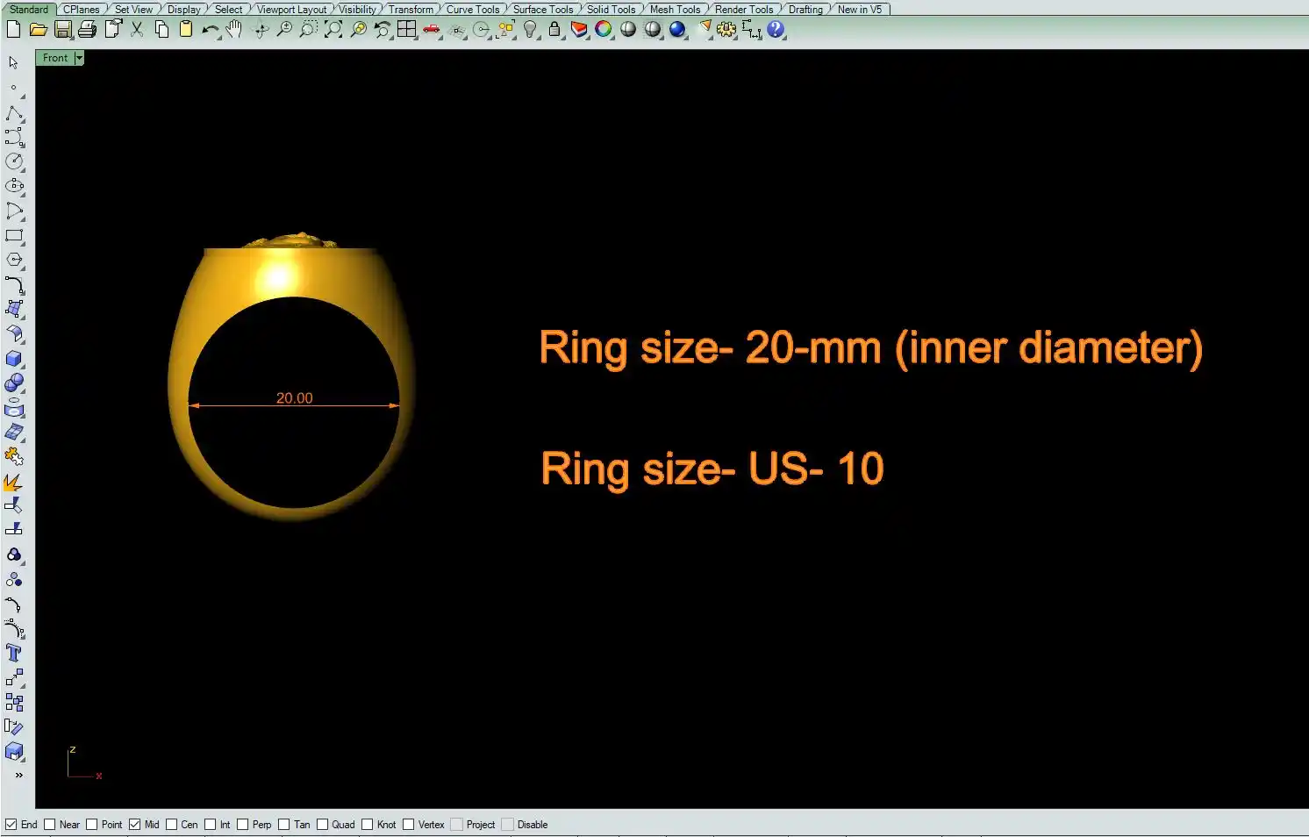Select the Pan hand tool

tap(234, 30)
